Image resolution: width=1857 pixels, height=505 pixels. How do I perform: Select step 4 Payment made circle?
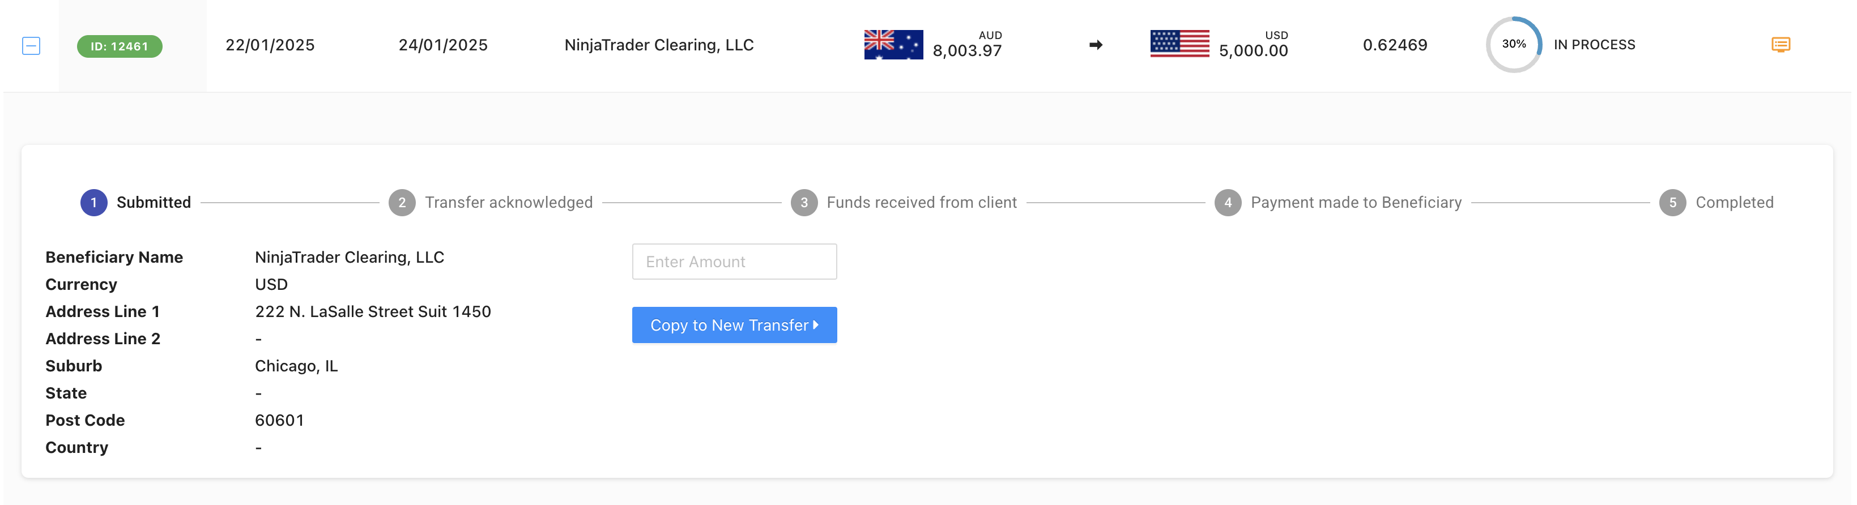click(x=1228, y=203)
